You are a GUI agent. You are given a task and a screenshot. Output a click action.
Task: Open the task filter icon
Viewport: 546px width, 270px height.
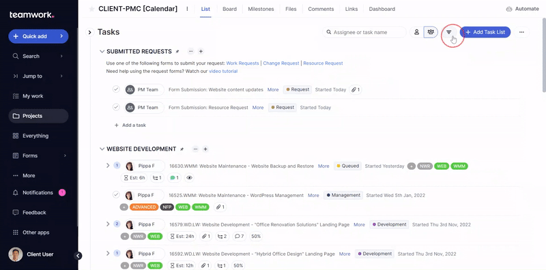[449, 32]
